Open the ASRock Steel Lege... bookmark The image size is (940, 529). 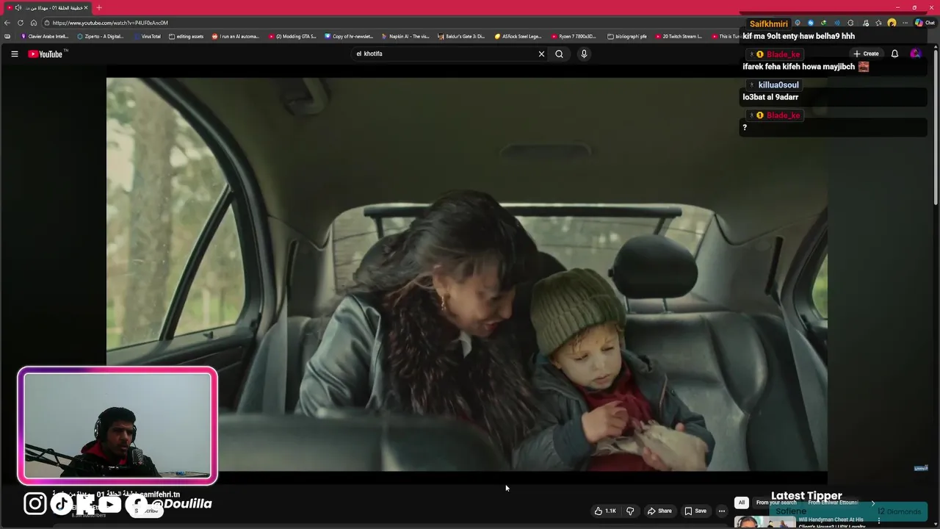(x=518, y=36)
